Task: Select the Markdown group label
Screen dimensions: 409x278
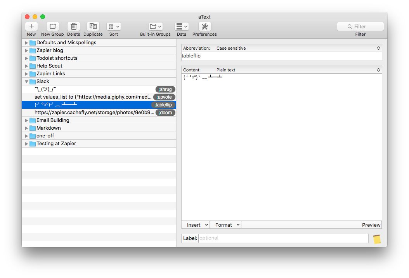Action: point(49,128)
